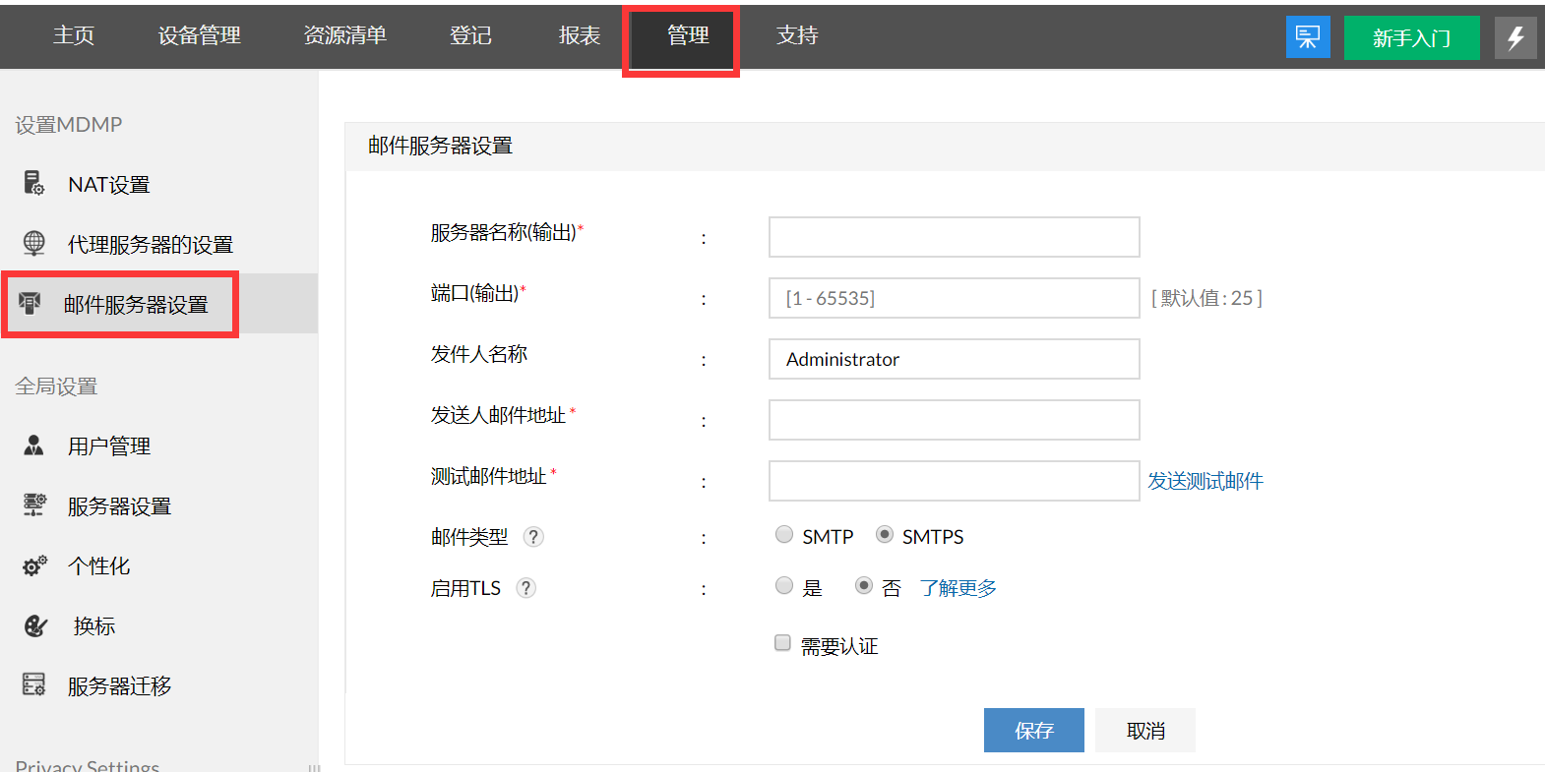Open 代理服务器的设置 in the sidebar

[151, 244]
